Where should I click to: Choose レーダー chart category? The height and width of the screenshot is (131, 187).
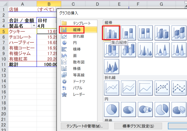pos(79,94)
